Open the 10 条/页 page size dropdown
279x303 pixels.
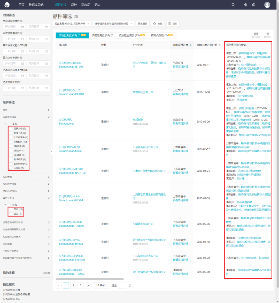coord(102,285)
